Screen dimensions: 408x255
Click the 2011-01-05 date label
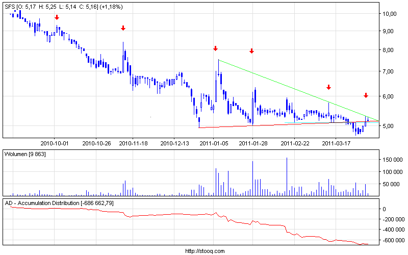pyautogui.click(x=214, y=143)
